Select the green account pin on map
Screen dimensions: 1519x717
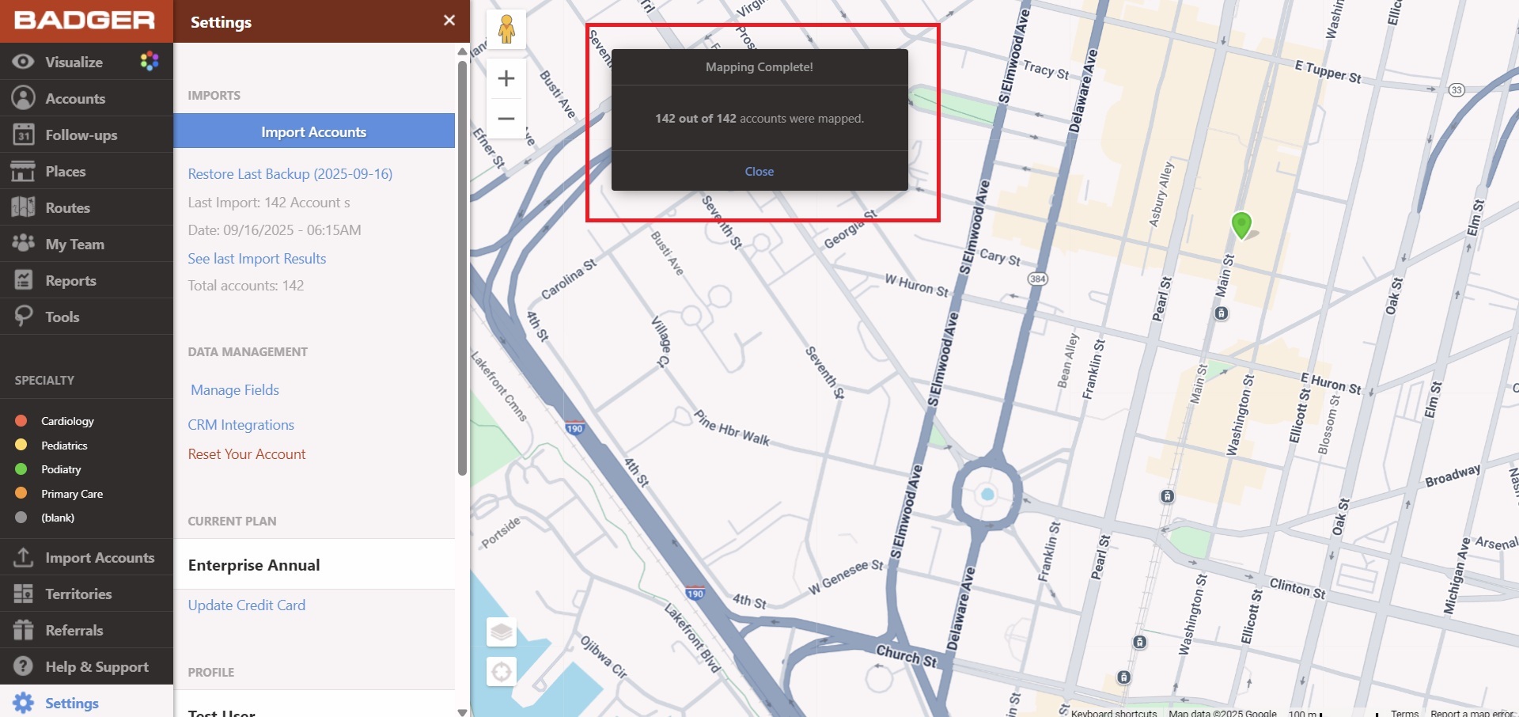pos(1241,224)
